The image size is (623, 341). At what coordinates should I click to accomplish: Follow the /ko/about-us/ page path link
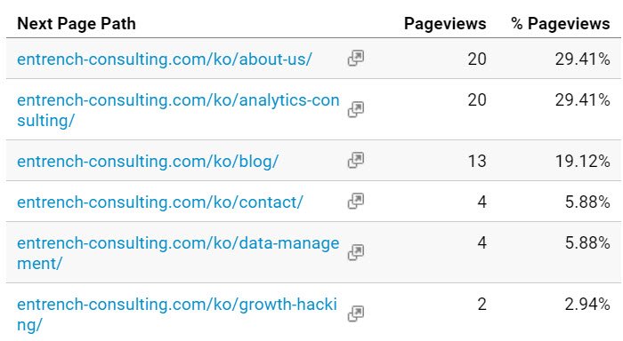[165, 59]
